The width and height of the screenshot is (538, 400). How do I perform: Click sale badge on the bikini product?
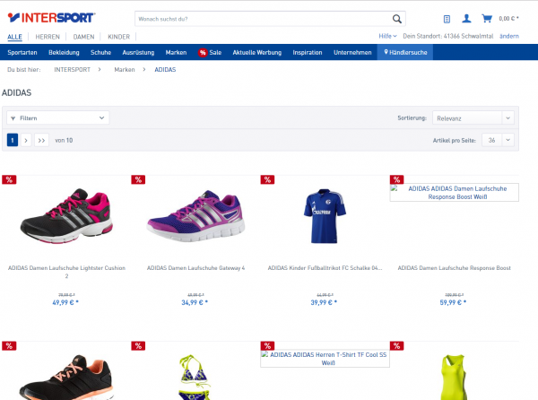tap(138, 346)
